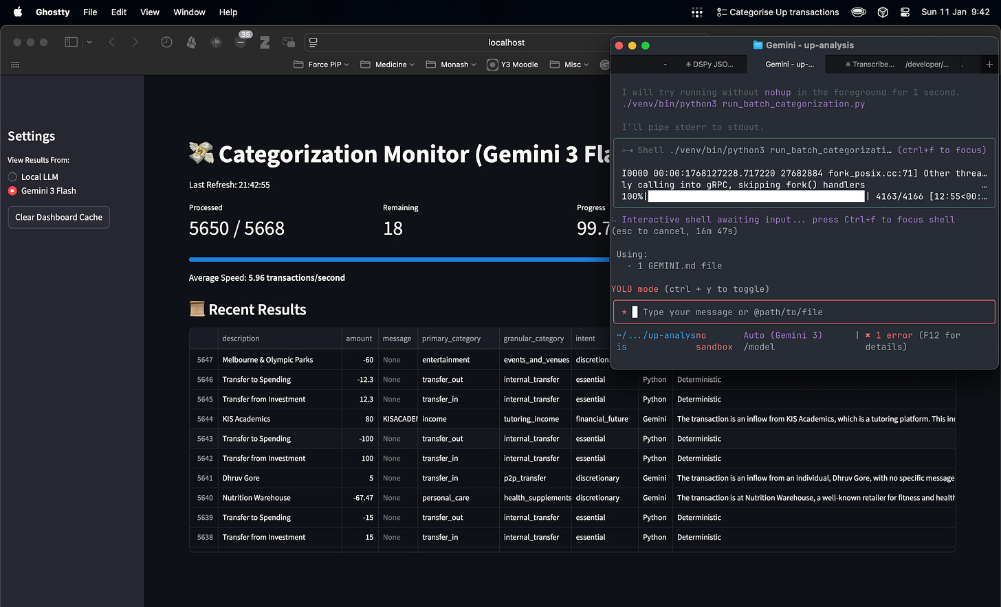Open the Y3 Moodle bookmark
This screenshot has height=607, width=1001.
513,65
